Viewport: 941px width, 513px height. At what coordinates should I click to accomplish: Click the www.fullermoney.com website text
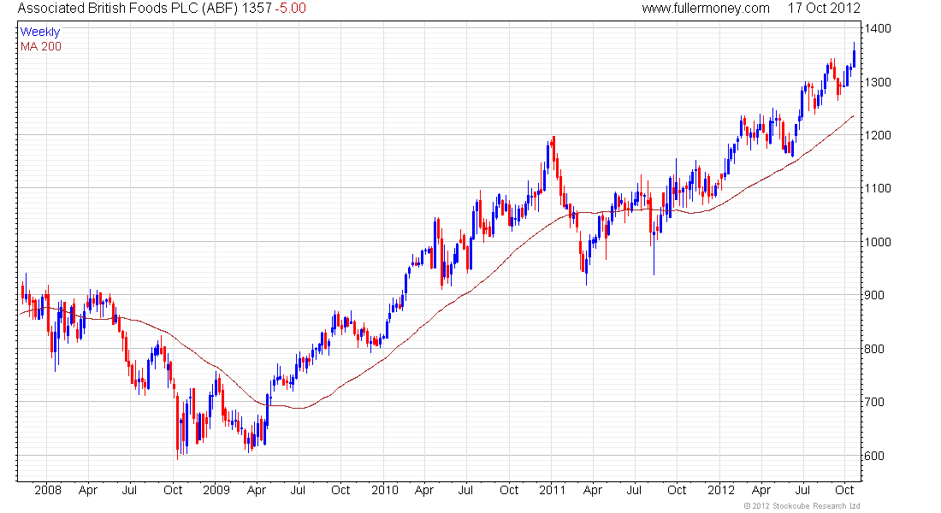(x=706, y=9)
